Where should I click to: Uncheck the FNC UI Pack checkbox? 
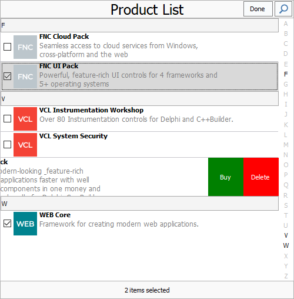click(8, 77)
